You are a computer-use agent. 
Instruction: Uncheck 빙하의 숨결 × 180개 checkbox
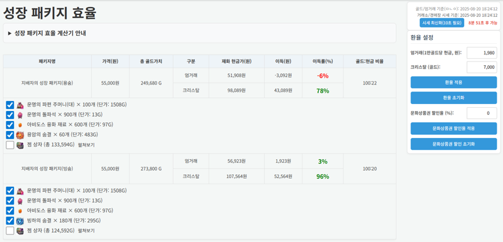point(10,221)
